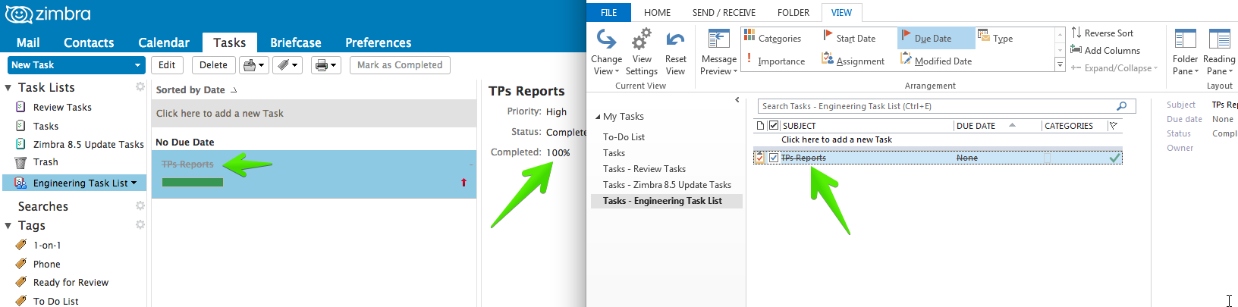Select Tasks - Review Tasks folder in Outlook

[644, 169]
